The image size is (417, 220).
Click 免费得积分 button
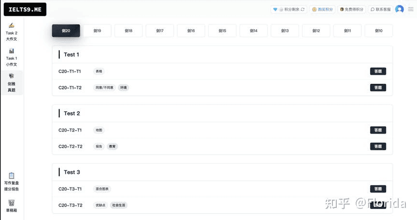click(x=351, y=9)
